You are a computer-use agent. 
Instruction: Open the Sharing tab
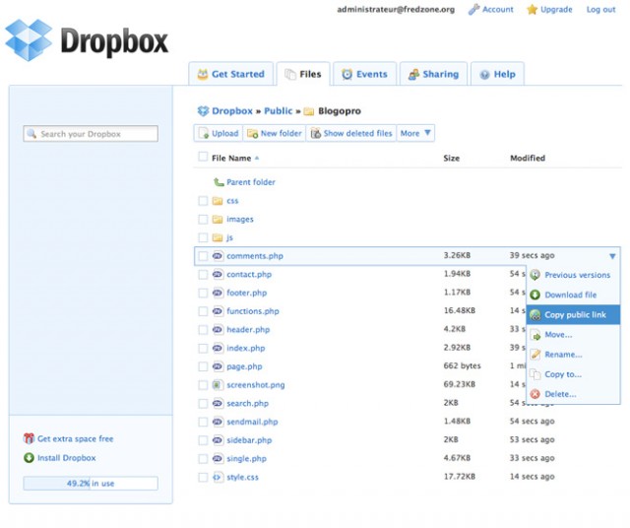[433, 74]
